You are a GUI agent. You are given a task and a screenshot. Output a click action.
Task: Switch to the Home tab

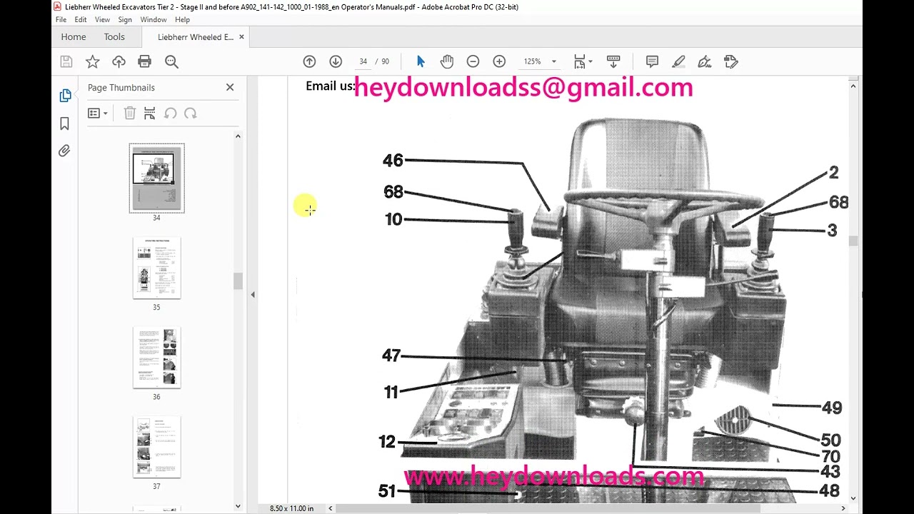point(74,37)
